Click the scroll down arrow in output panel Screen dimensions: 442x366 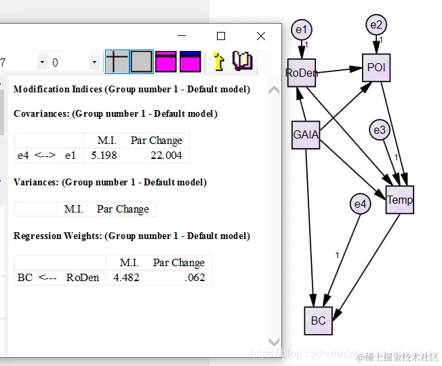tap(274, 342)
